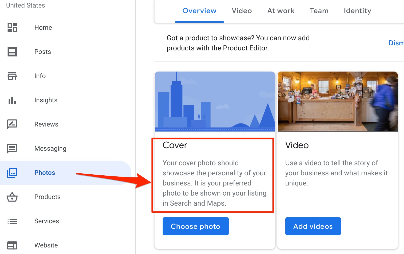Click the Services list icon
This screenshot has height=254, width=404.
point(12,221)
